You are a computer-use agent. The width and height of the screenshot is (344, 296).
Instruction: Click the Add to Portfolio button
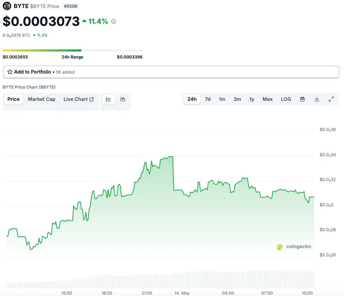171,72
